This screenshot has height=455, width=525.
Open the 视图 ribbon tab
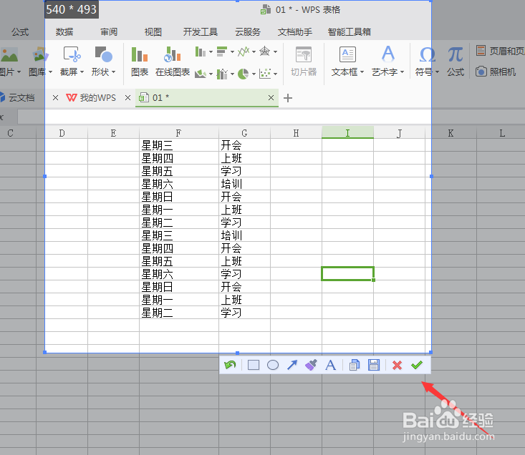(x=153, y=32)
